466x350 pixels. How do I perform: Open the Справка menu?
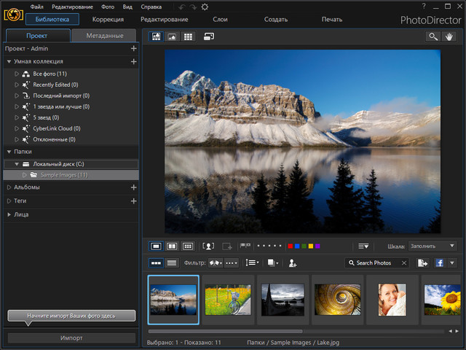click(151, 7)
